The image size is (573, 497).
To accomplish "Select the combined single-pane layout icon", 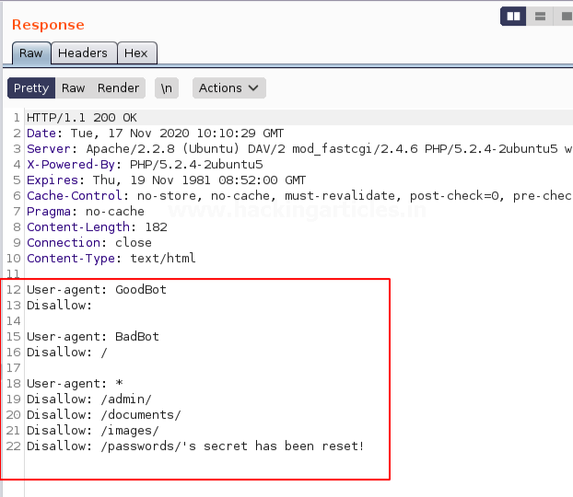I will click(x=565, y=17).
